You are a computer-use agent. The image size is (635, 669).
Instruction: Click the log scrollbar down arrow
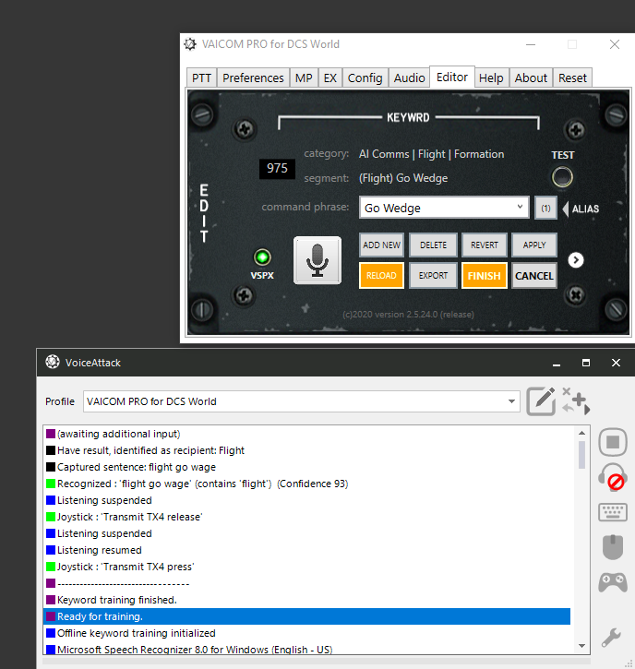(581, 646)
